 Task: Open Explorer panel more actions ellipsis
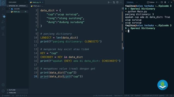(x=25, y=2)
